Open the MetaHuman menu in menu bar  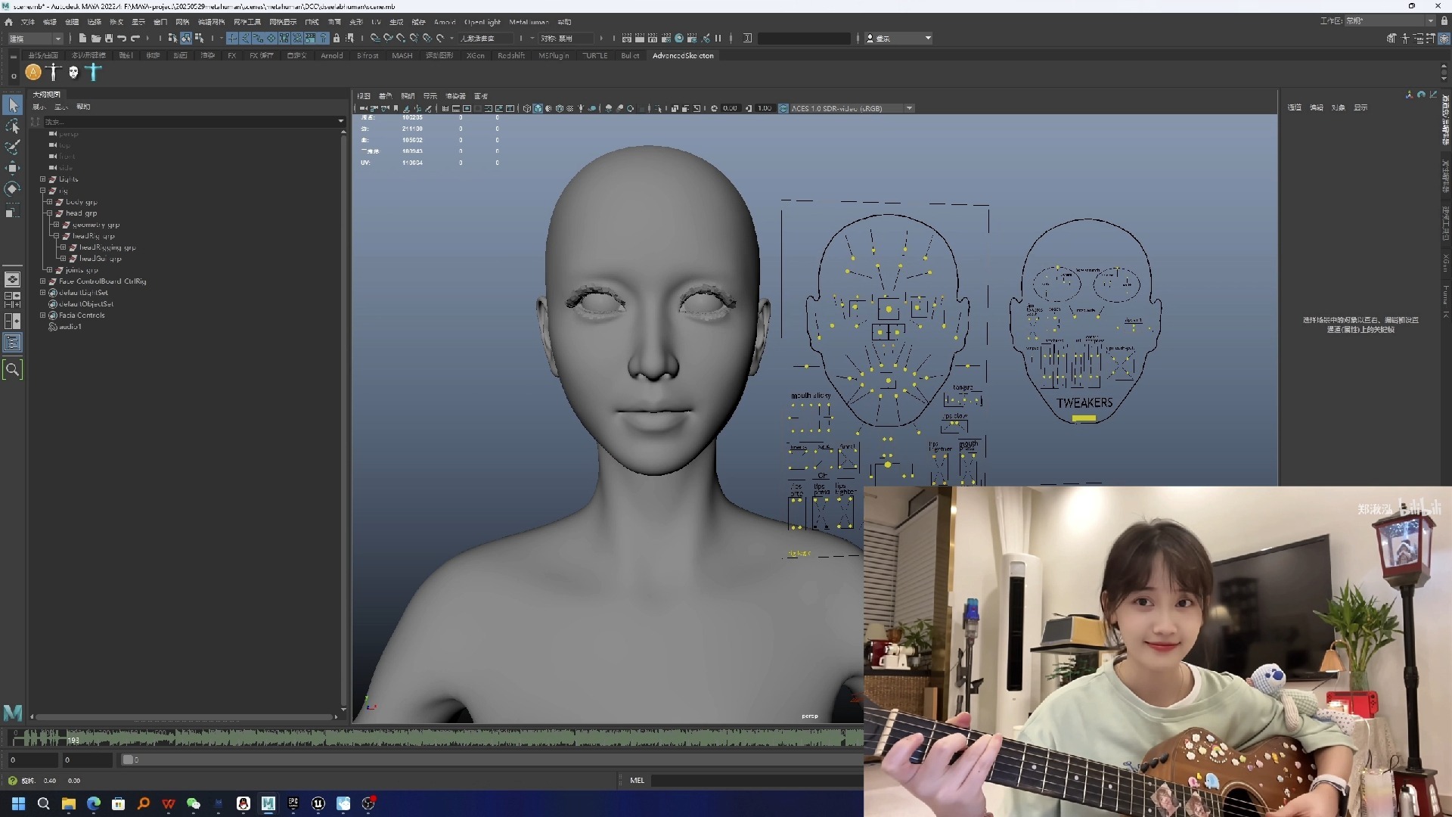pyautogui.click(x=528, y=22)
